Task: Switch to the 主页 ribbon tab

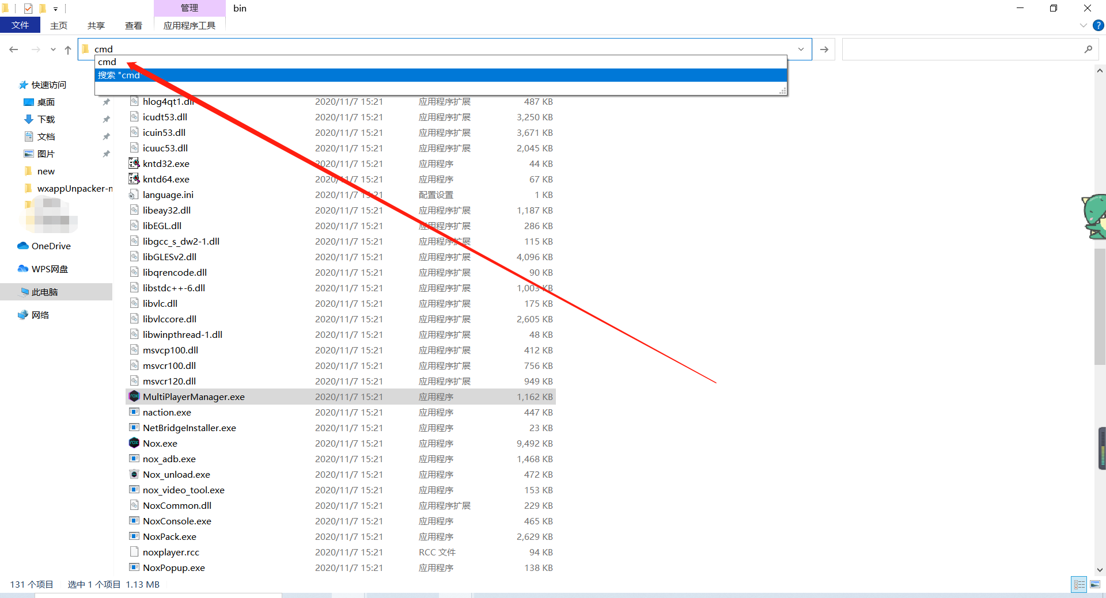Action: pyautogui.click(x=59, y=25)
